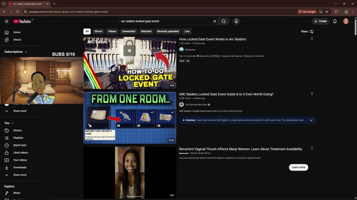
Task: Click the magnifying glass search button
Action: pyautogui.click(x=224, y=21)
